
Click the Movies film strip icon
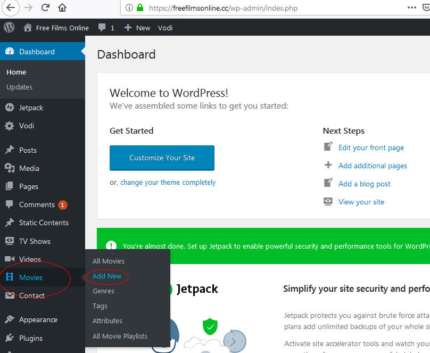tap(10, 277)
